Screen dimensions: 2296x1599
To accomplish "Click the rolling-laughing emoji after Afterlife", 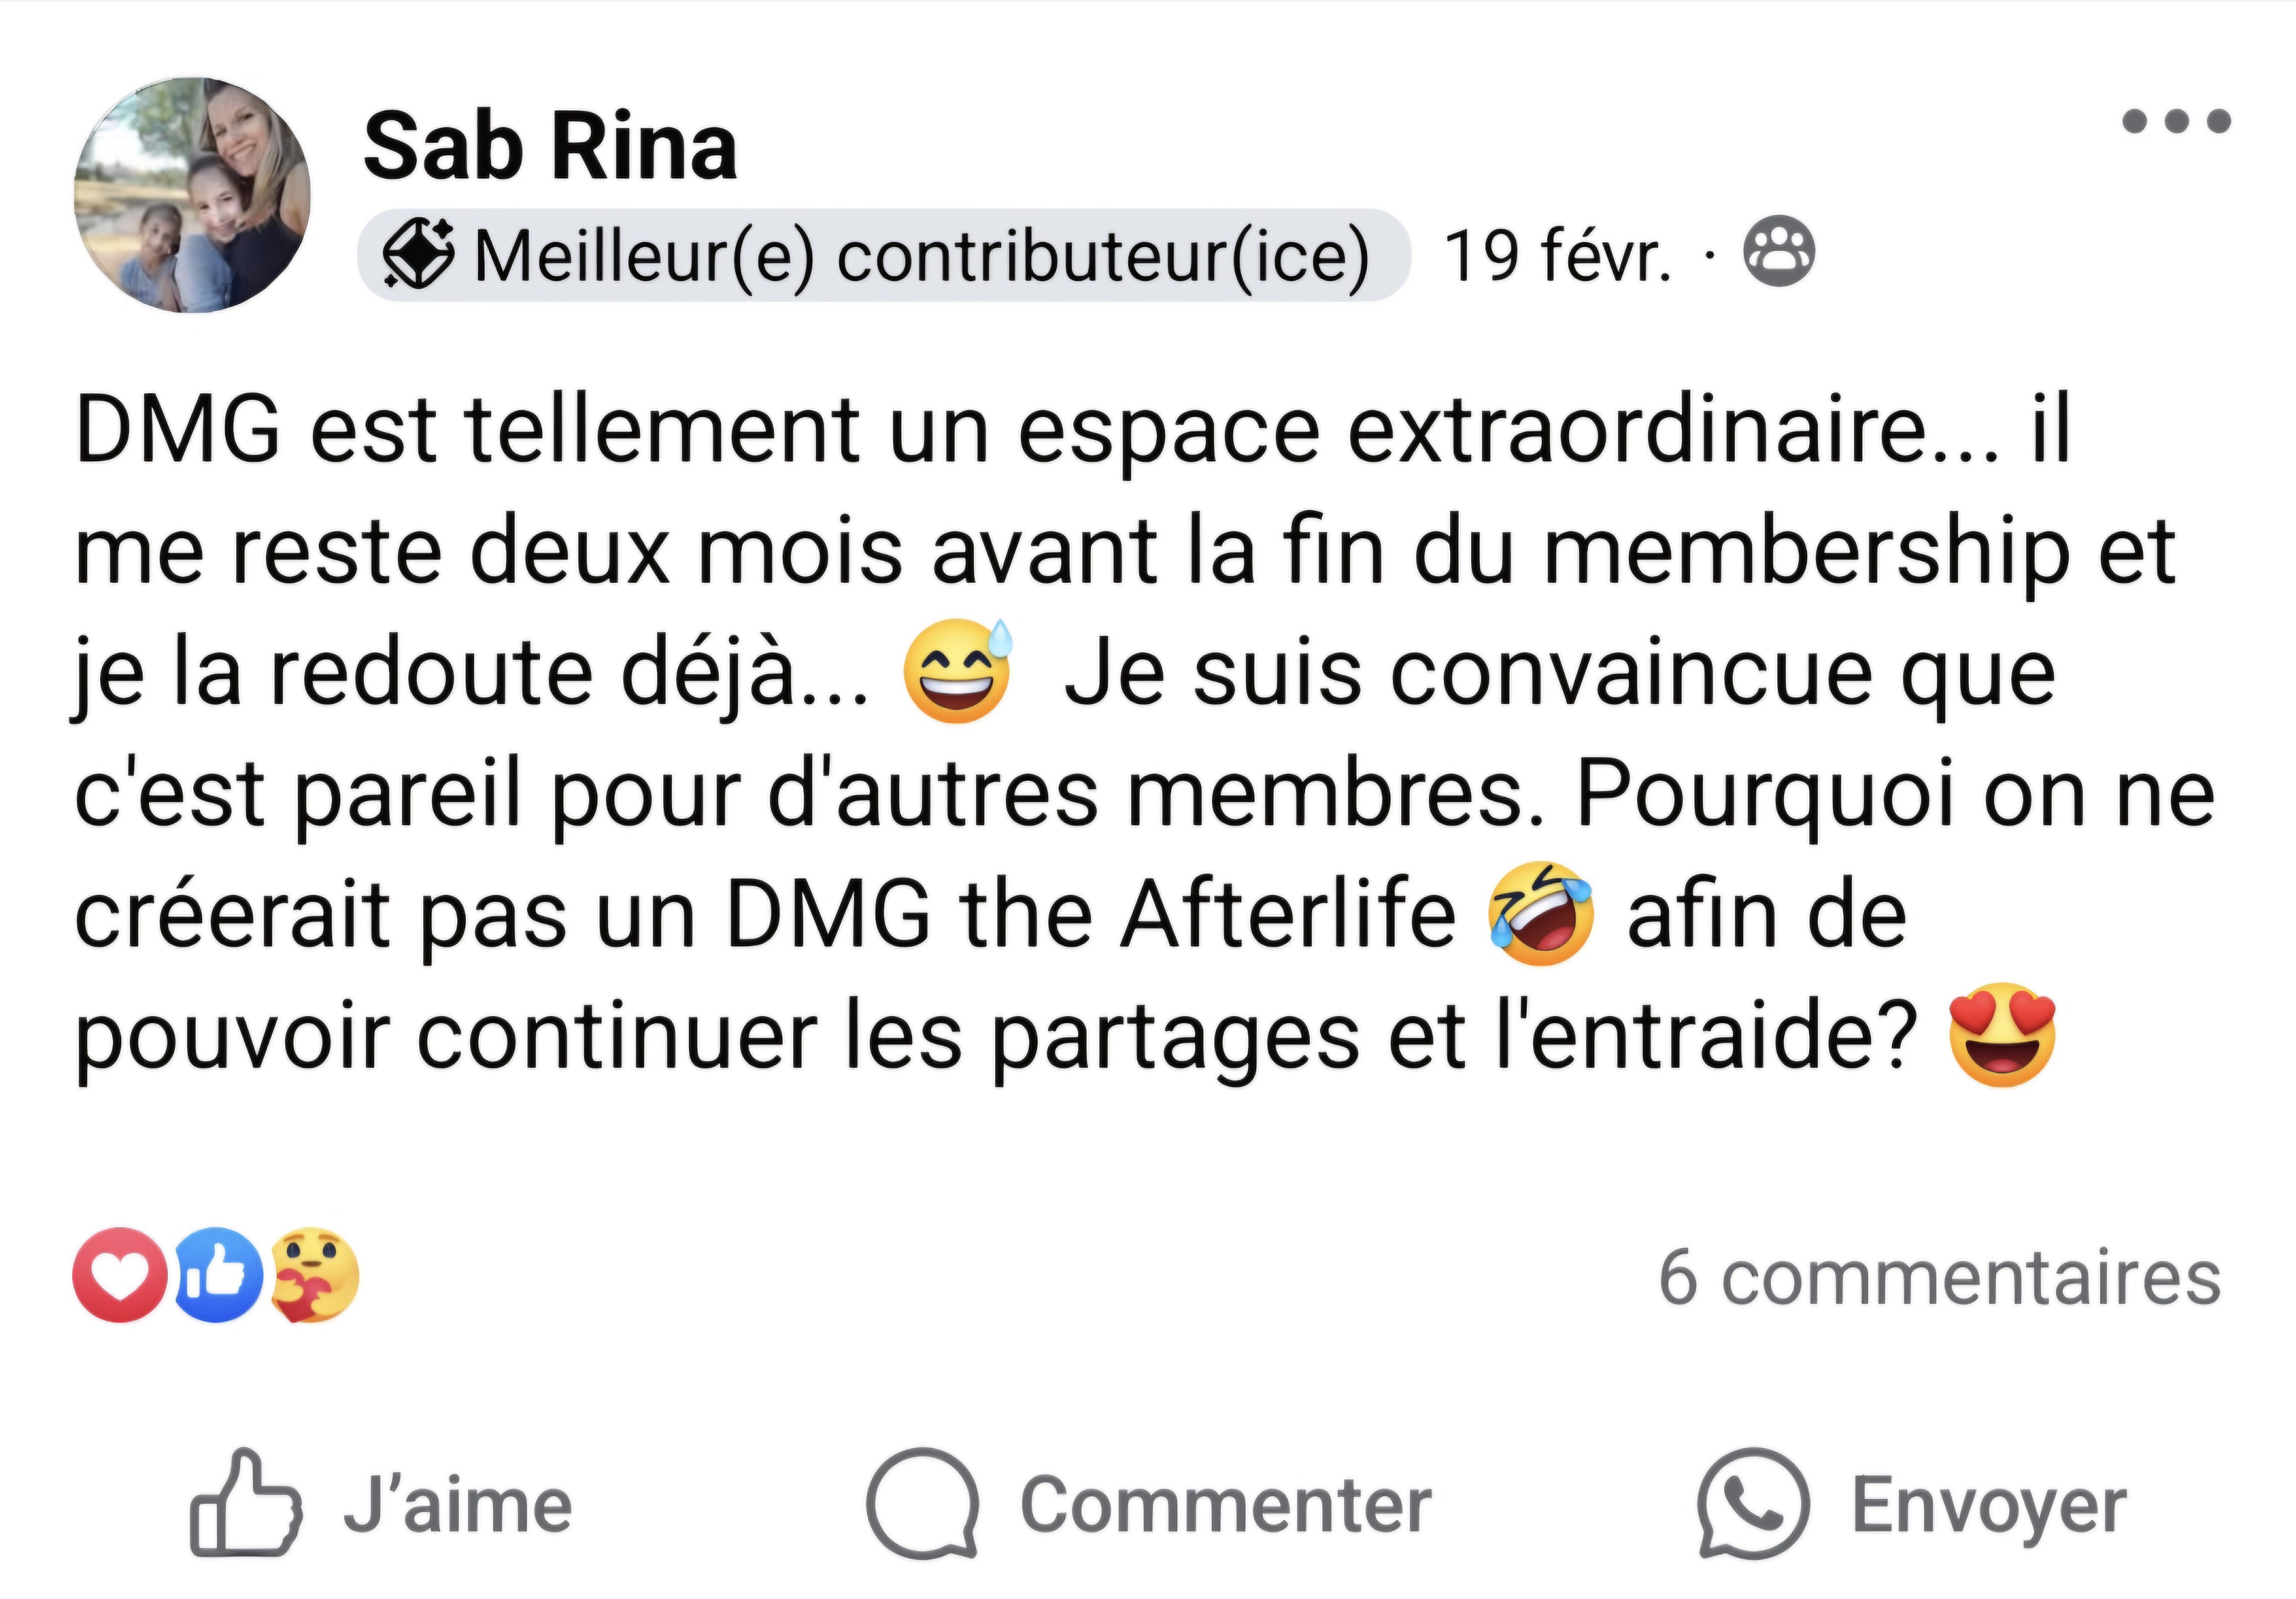I will (x=1540, y=913).
